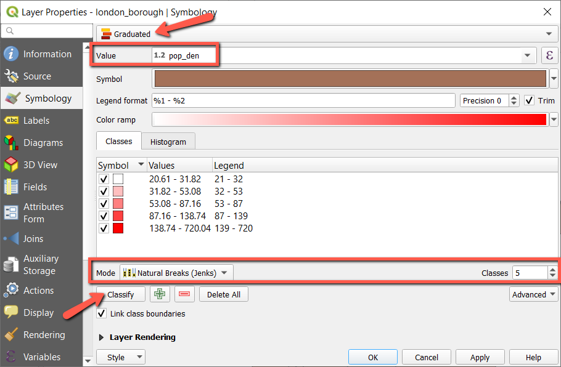Click the Apply button
This screenshot has height=367, width=561.
480,357
